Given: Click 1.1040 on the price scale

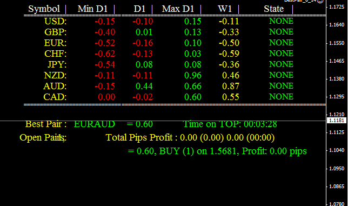Looking at the screenshot, I should (337, 150).
